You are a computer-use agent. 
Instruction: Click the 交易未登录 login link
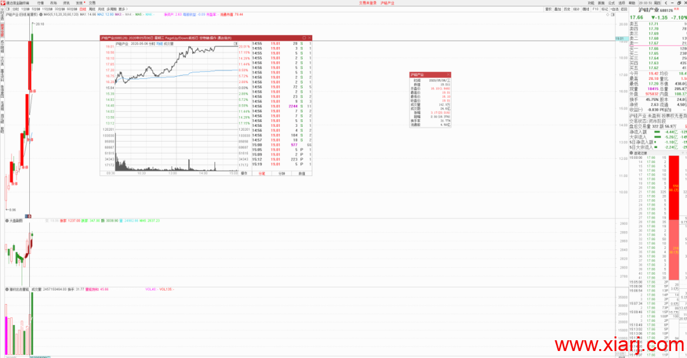point(367,3)
